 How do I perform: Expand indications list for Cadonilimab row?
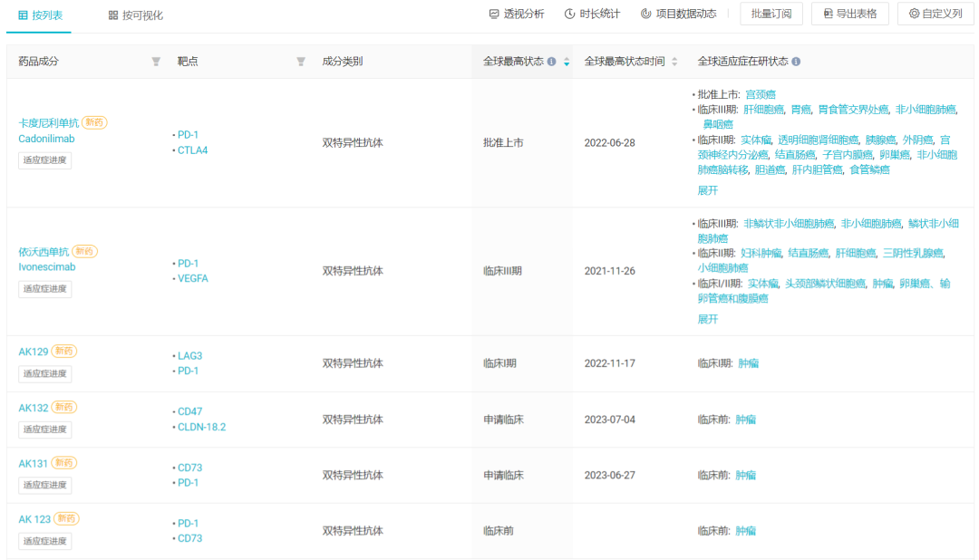tap(707, 190)
